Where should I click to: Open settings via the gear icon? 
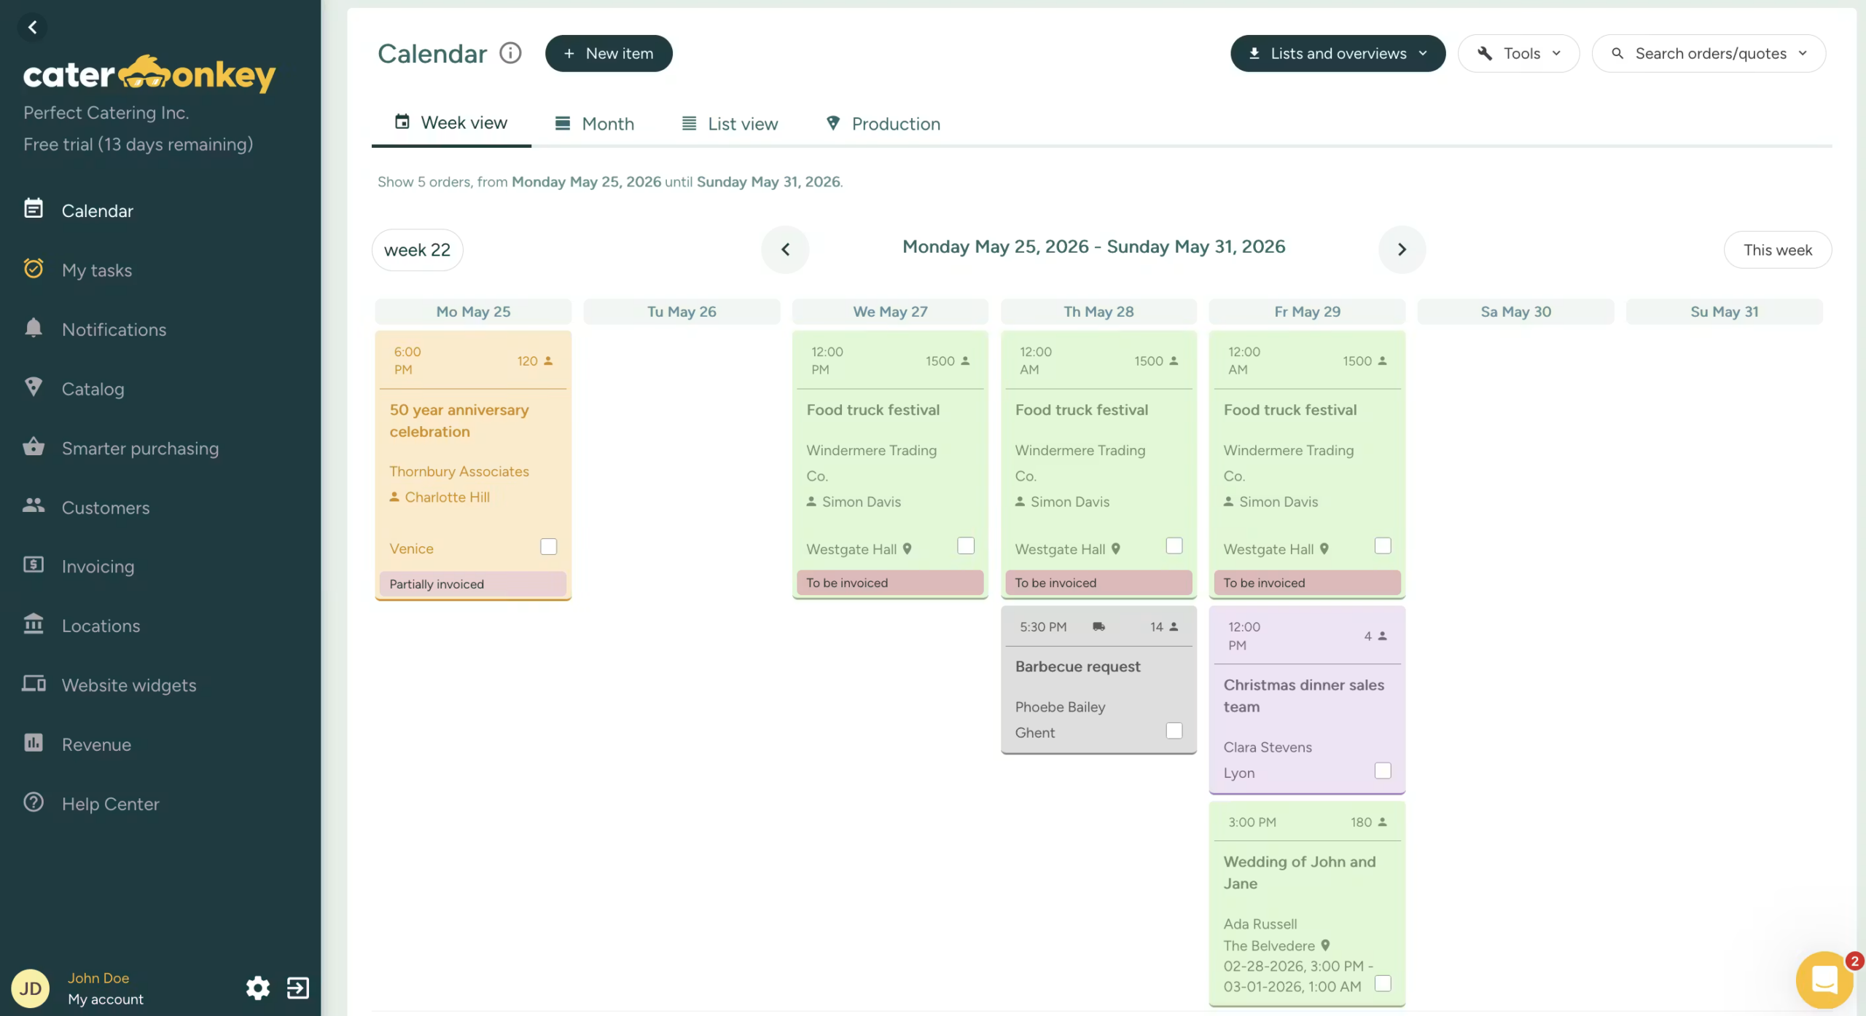257,988
